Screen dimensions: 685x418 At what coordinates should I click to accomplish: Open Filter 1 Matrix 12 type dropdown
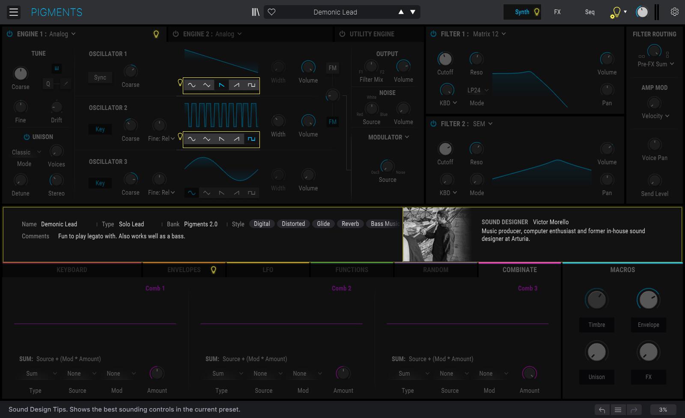(489, 34)
